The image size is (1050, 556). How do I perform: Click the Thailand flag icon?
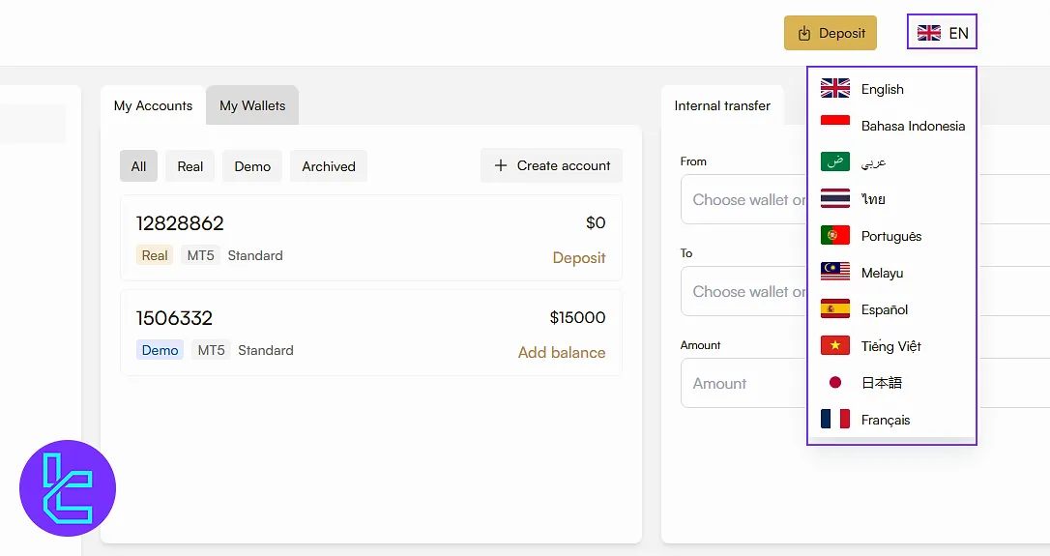point(834,199)
